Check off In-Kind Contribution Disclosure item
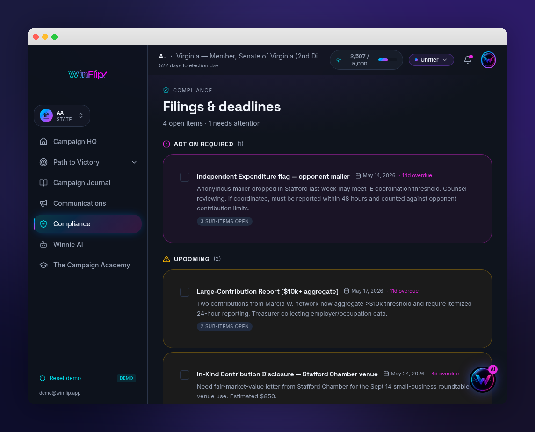This screenshot has height=432, width=535. tap(185, 375)
